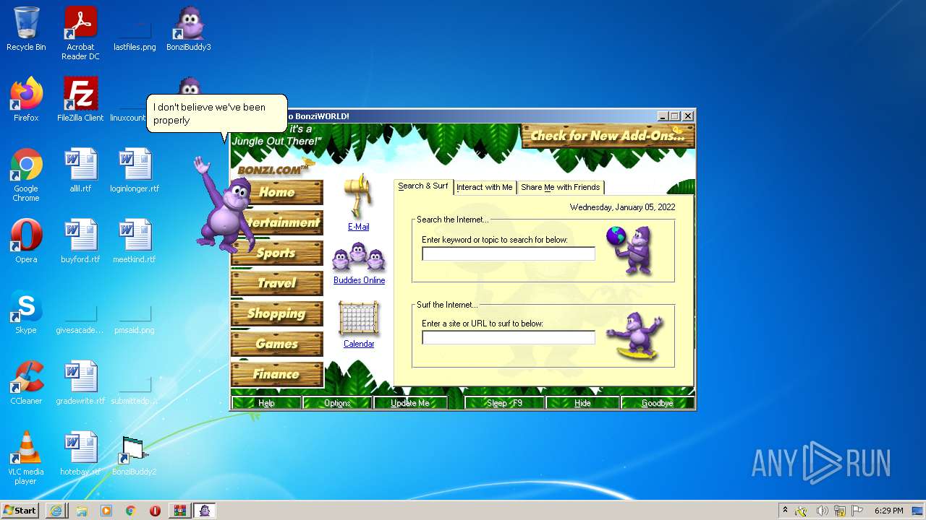Open Windows Explorer from taskbar
This screenshot has height=520, width=926.
click(x=81, y=511)
